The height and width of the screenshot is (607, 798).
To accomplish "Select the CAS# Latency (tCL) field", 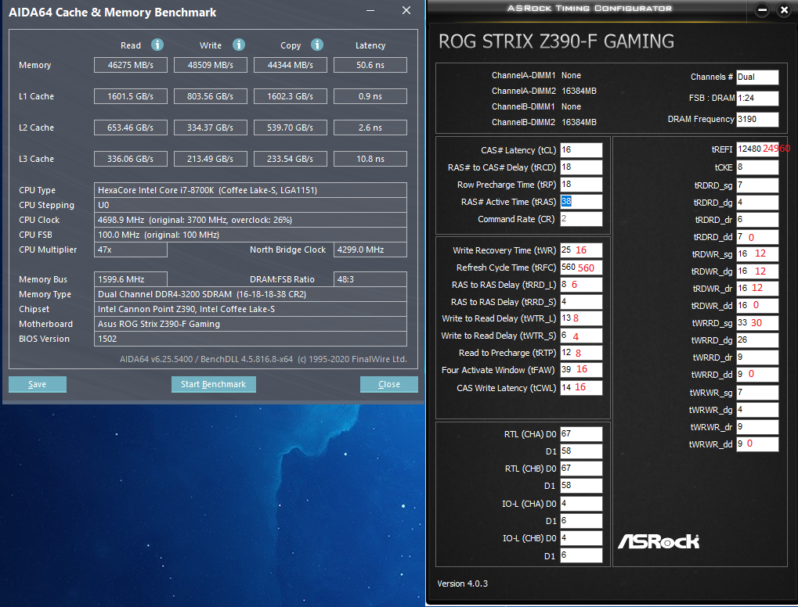I will [581, 150].
